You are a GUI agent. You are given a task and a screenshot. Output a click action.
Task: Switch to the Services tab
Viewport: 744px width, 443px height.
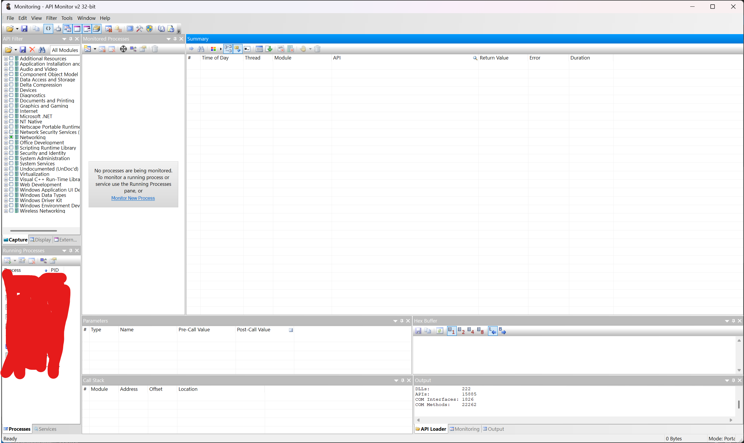pyautogui.click(x=47, y=429)
